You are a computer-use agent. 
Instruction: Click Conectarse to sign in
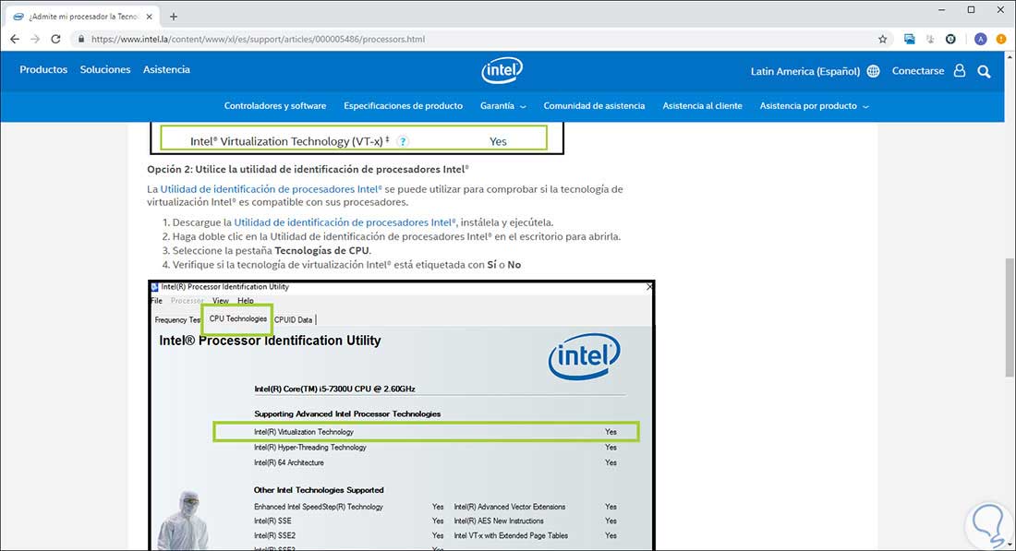pyautogui.click(x=918, y=70)
